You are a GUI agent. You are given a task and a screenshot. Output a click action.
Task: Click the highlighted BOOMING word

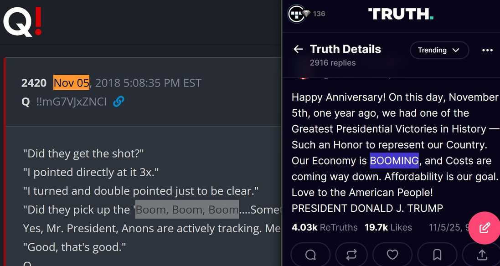pyautogui.click(x=394, y=160)
